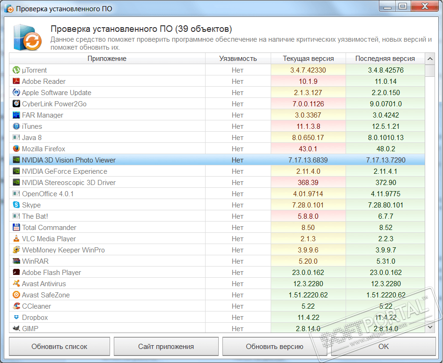The image size is (443, 363).
Task: Click latest version 4.11.9775 cell
Action: point(386,194)
